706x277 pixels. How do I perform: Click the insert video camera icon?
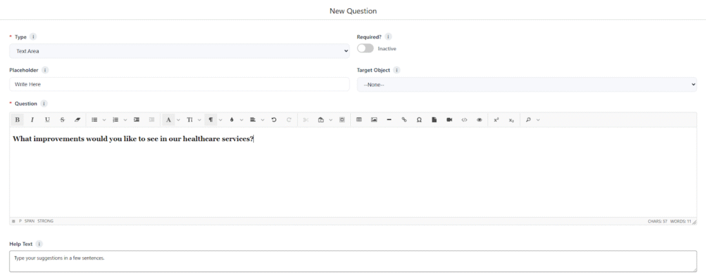[449, 120]
